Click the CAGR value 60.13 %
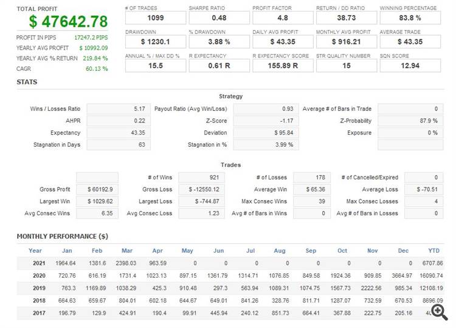 (x=97, y=69)
